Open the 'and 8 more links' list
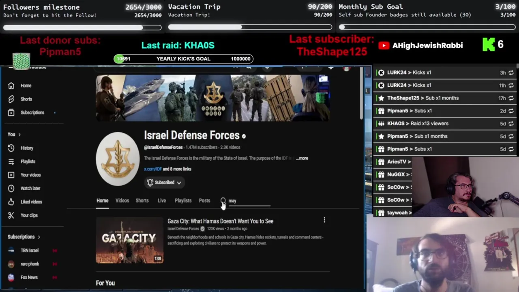519x292 pixels. click(177, 169)
